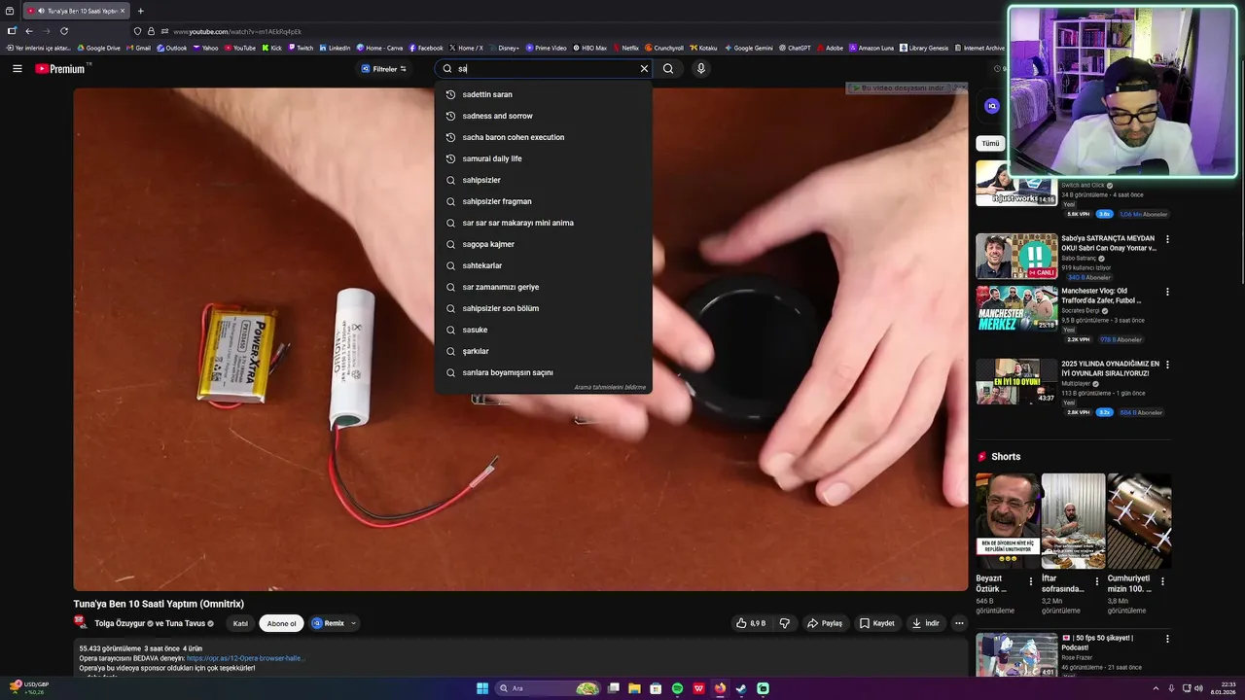Select suggestion 'samurai daily life'

tap(543, 158)
